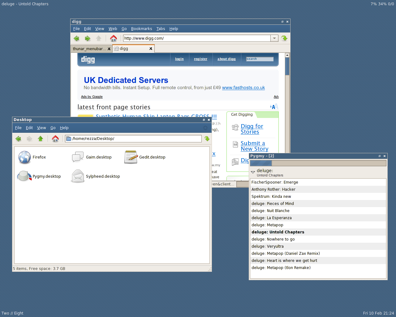Image resolution: width=396 pixels, height=317 pixels.
Task: Select deluge: Veryultra track
Action: [x=318, y=246]
